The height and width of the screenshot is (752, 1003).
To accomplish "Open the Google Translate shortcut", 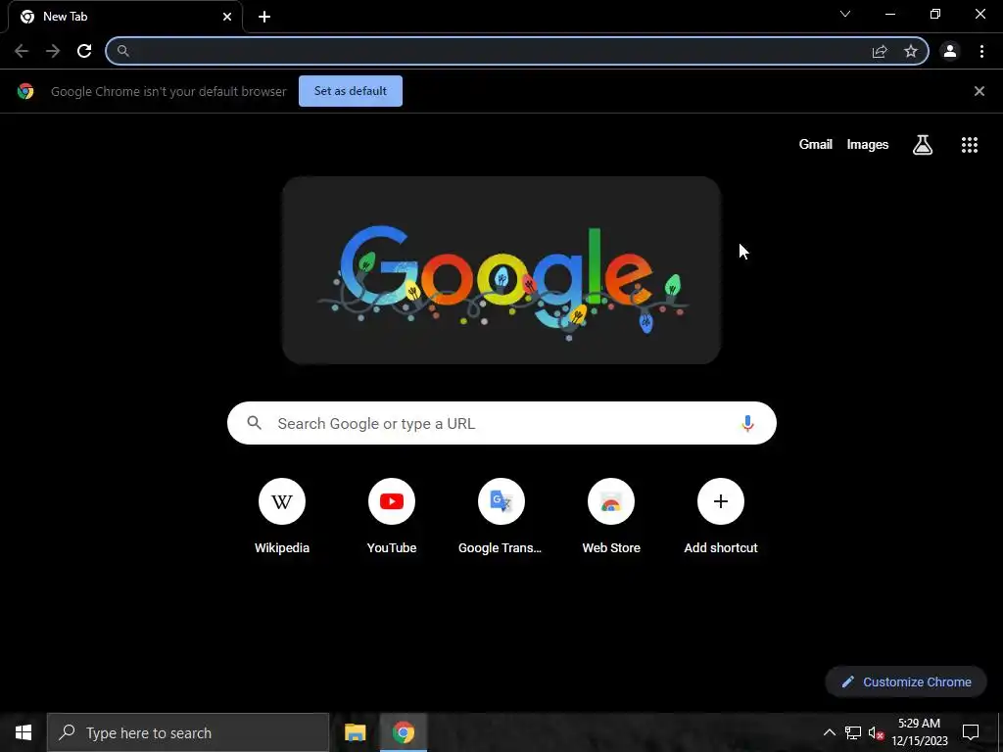I will 501,517.
